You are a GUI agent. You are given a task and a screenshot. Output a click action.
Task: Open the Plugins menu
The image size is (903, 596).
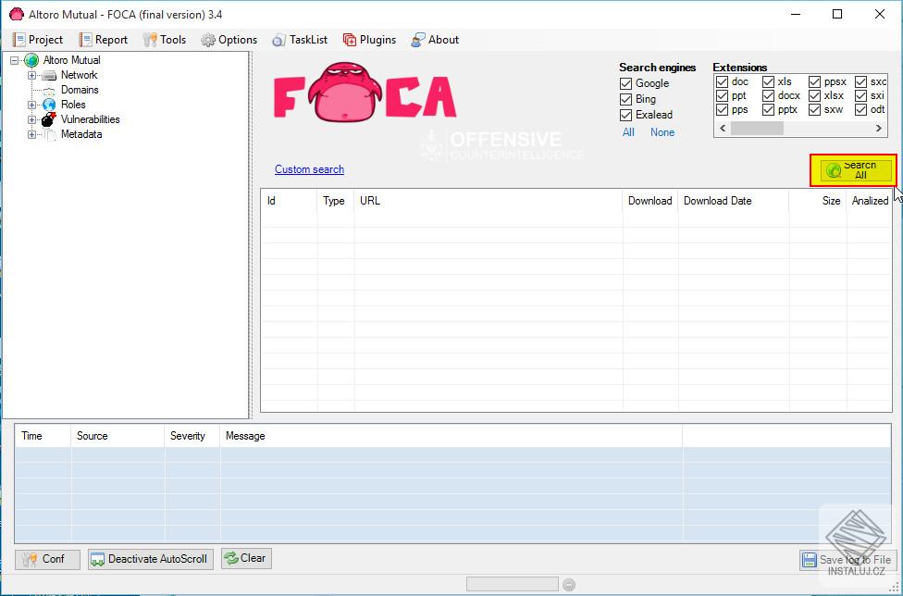tap(370, 40)
